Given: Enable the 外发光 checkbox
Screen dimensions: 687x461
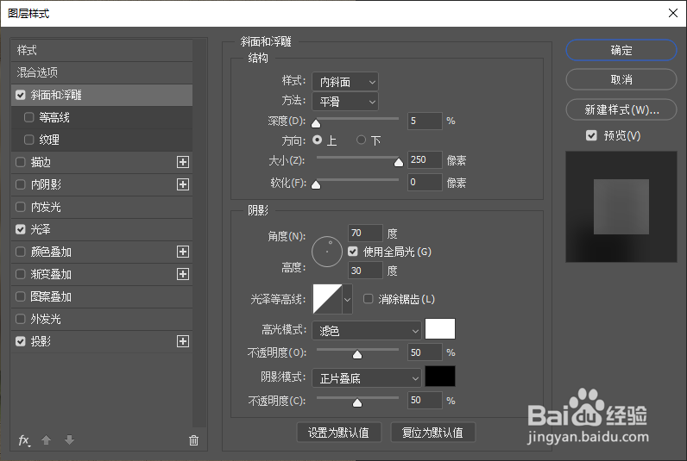Looking at the screenshot, I should point(21,319).
